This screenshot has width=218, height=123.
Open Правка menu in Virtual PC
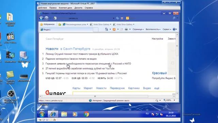53,8
